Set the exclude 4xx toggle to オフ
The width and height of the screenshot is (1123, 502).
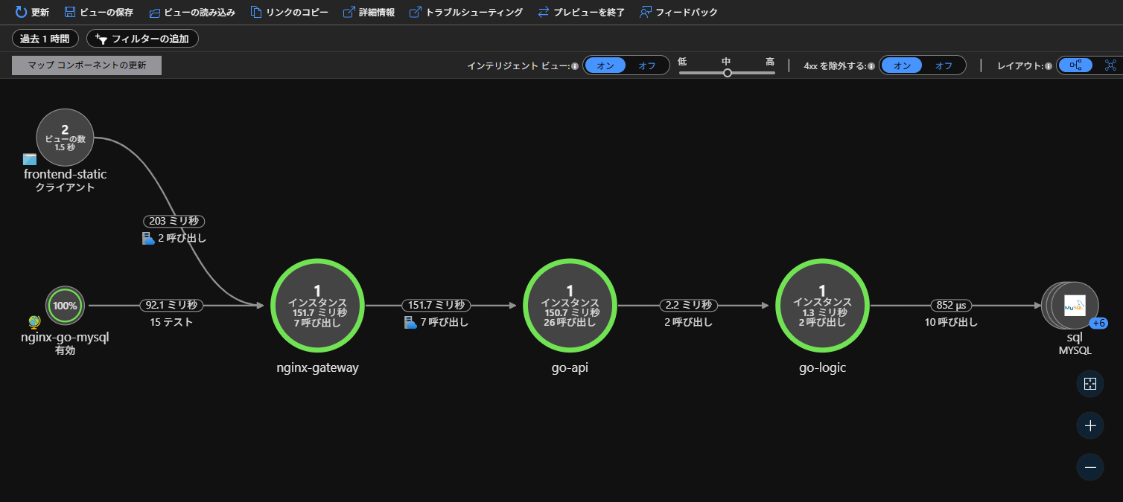(x=943, y=65)
